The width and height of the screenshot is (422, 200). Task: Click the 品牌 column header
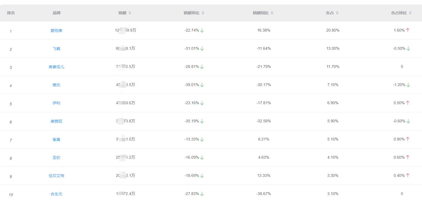tap(57, 13)
